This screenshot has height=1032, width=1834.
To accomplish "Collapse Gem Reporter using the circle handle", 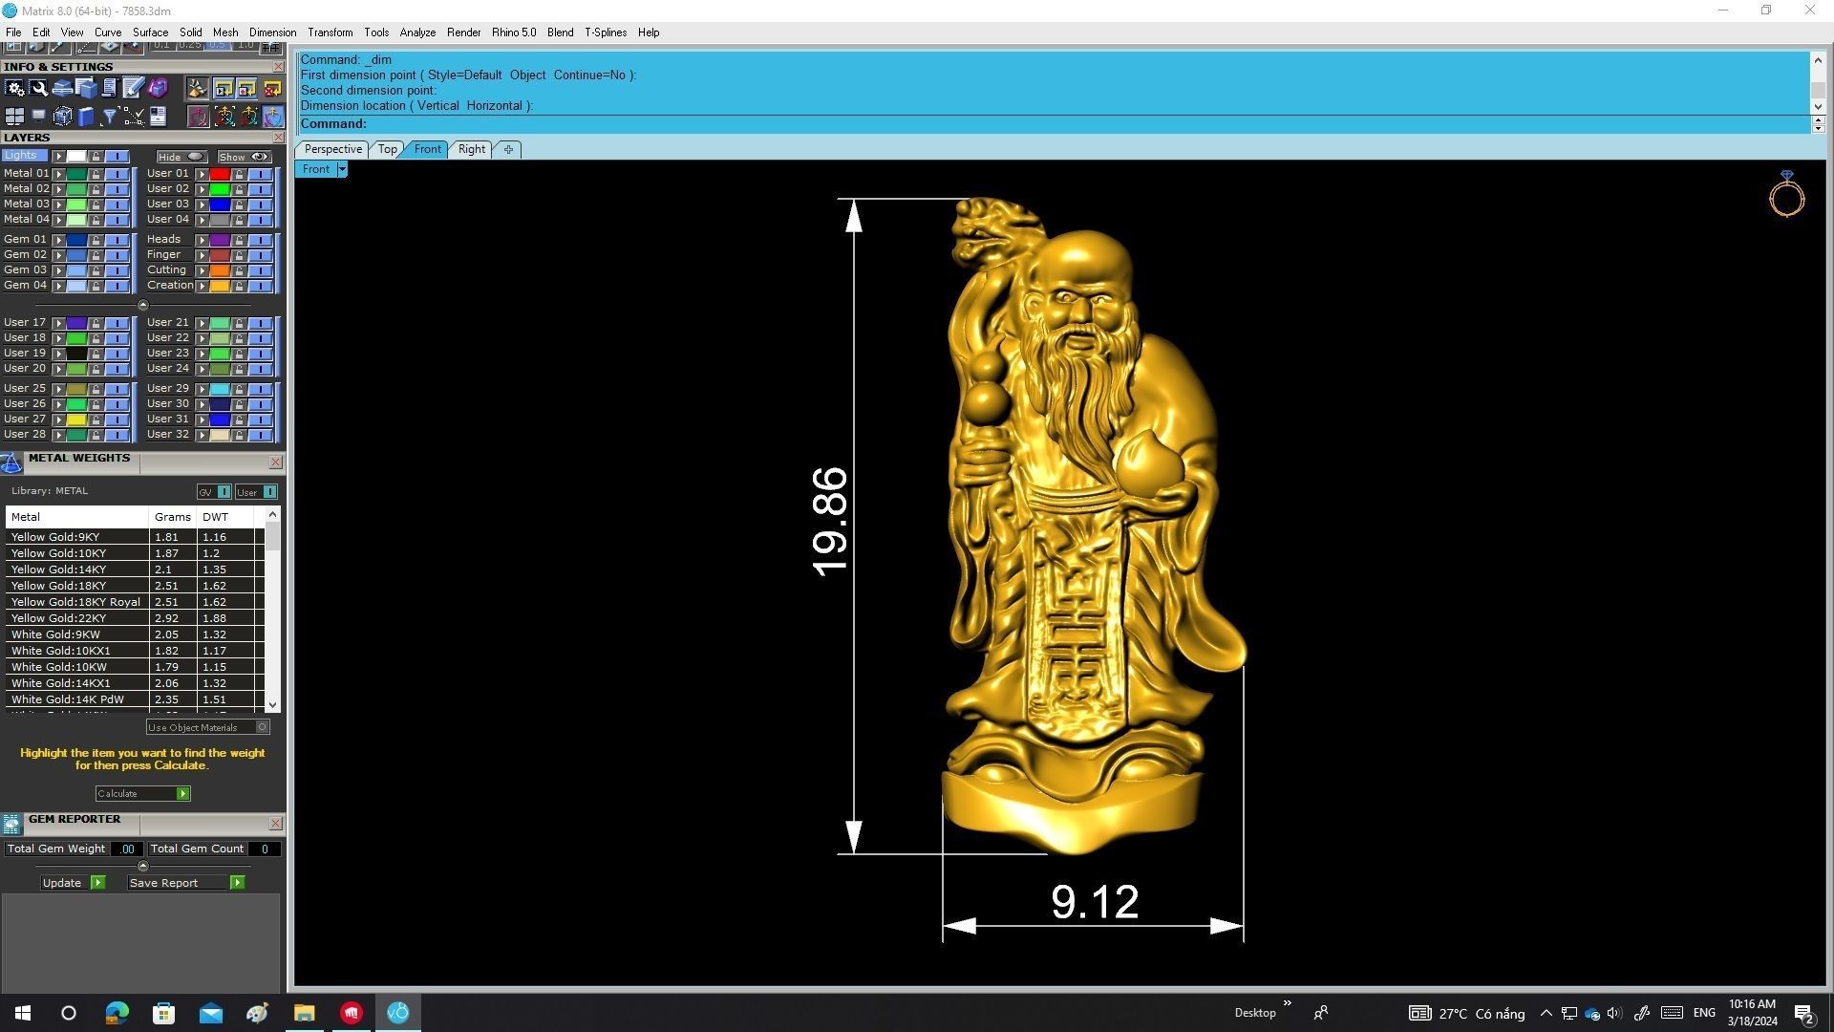I will pos(143,867).
